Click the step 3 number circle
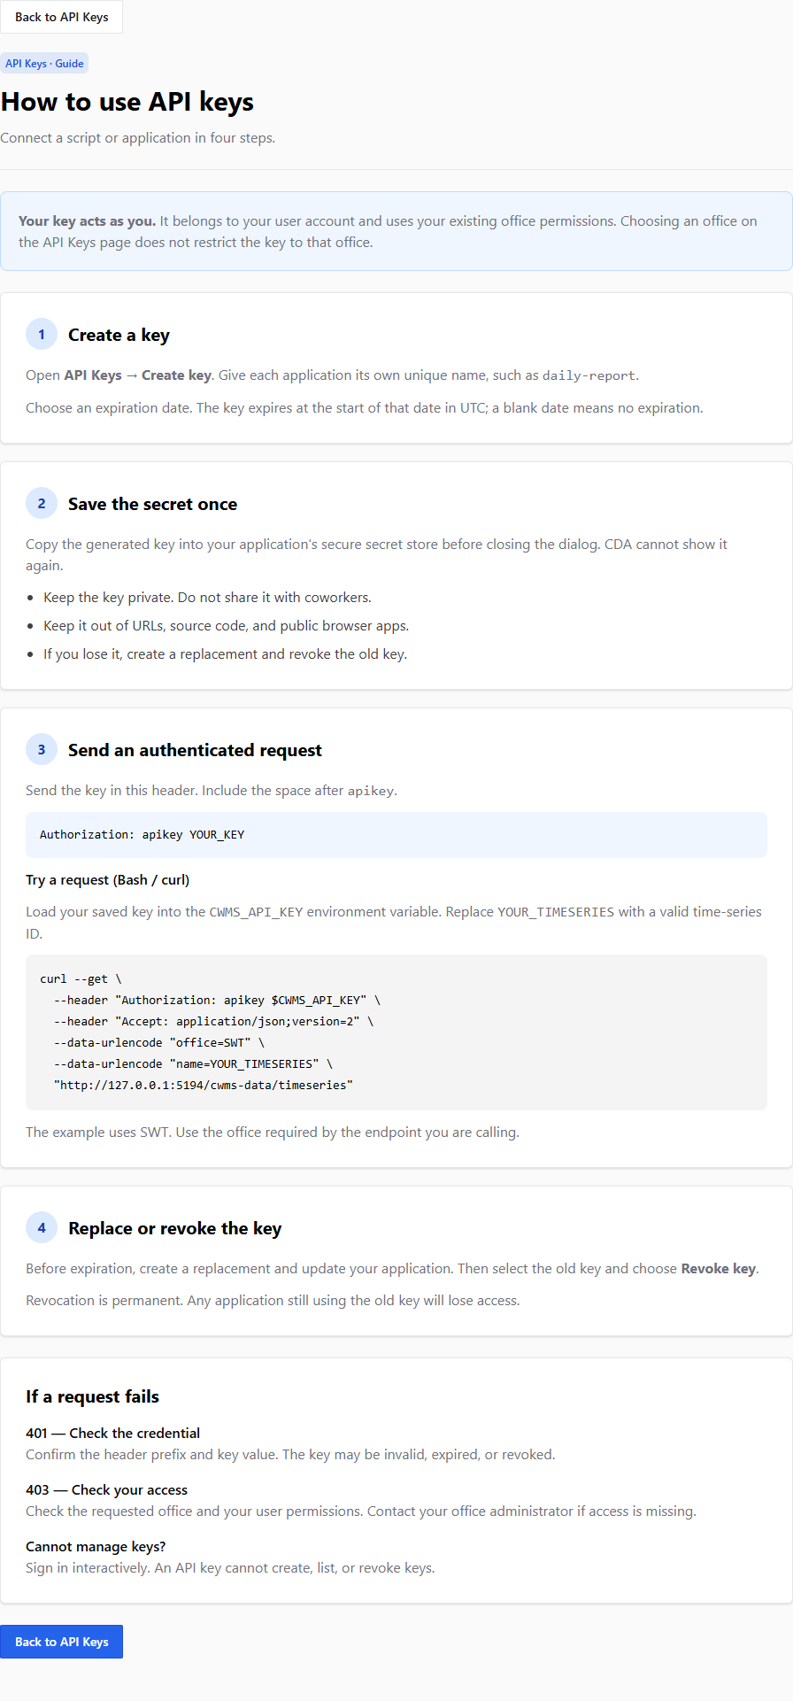793x1701 pixels. click(x=42, y=750)
